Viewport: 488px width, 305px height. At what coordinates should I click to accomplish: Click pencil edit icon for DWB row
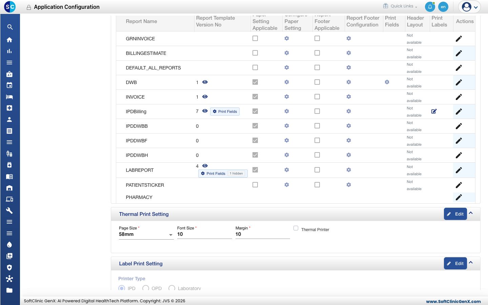click(x=459, y=82)
